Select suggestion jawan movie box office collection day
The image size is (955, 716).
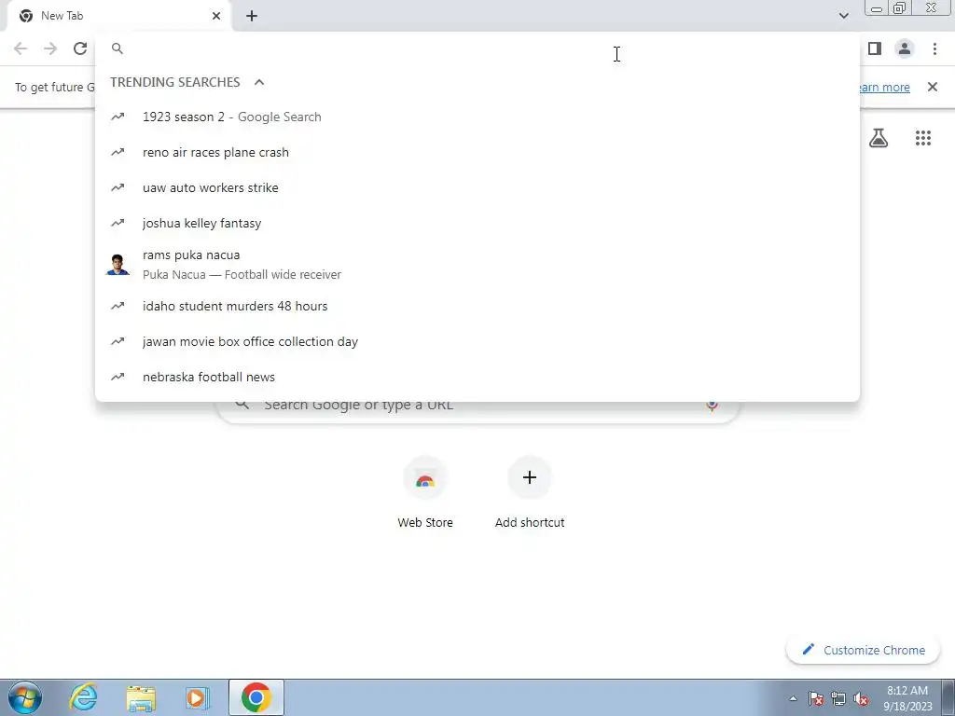(477, 341)
